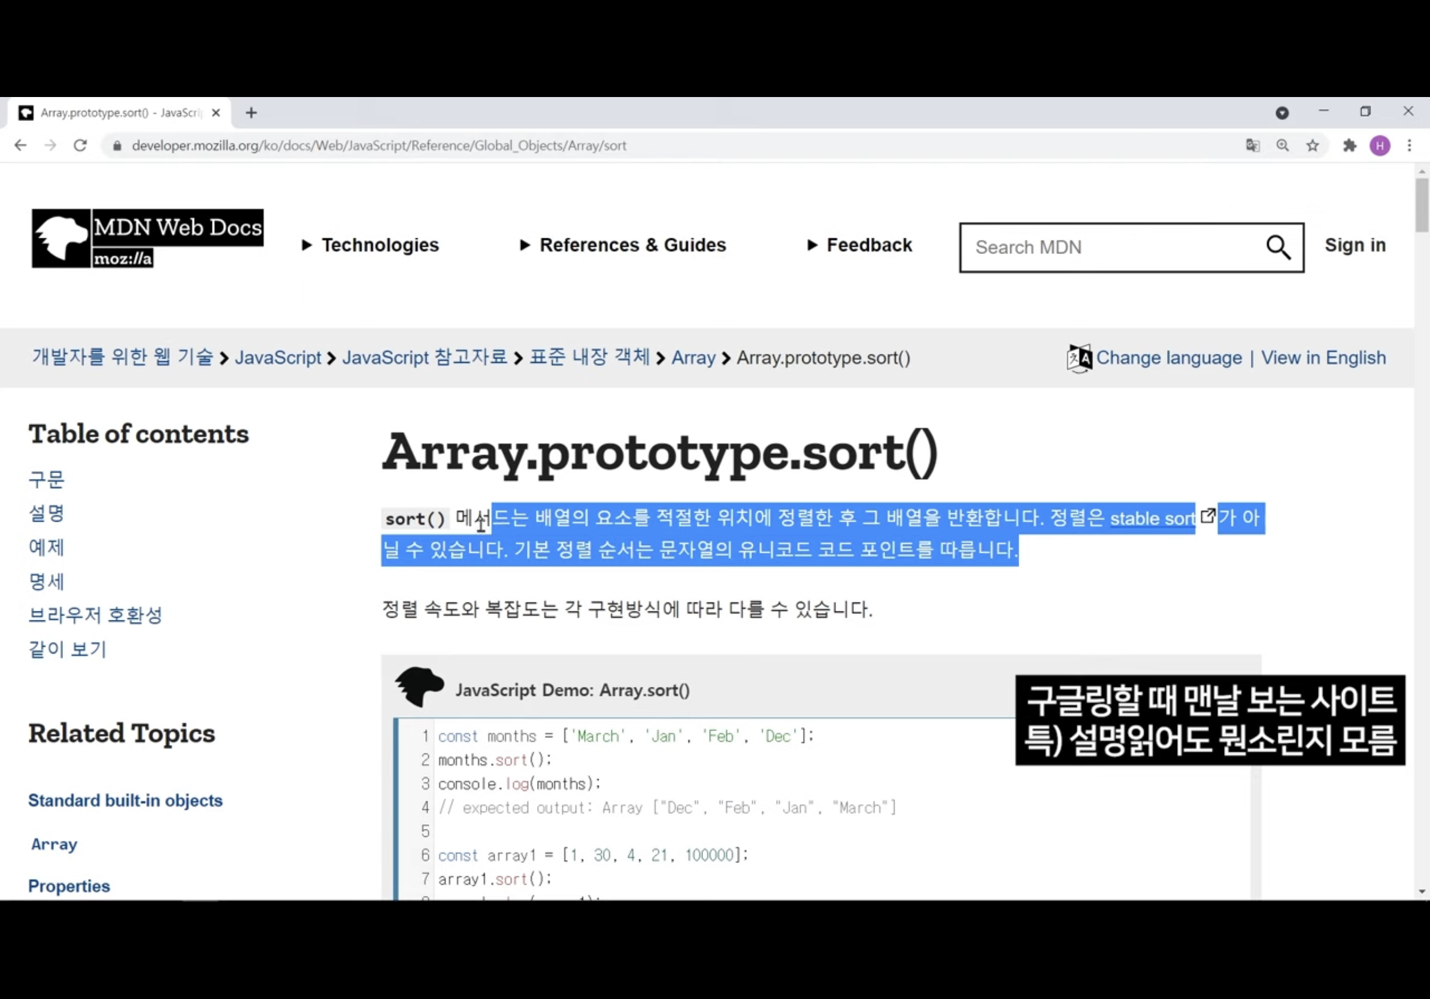The height and width of the screenshot is (999, 1430).
Task: Click the browser back arrow
Action: 20,146
